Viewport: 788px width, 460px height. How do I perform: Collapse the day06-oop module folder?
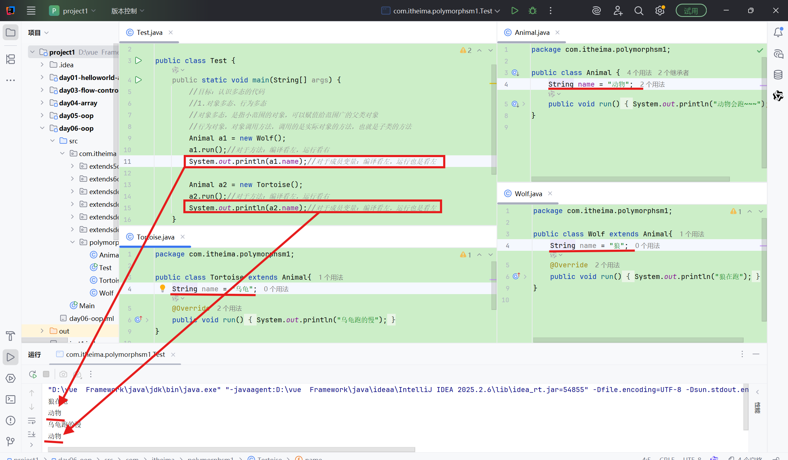42,128
